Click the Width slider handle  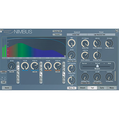pos(97,66)
